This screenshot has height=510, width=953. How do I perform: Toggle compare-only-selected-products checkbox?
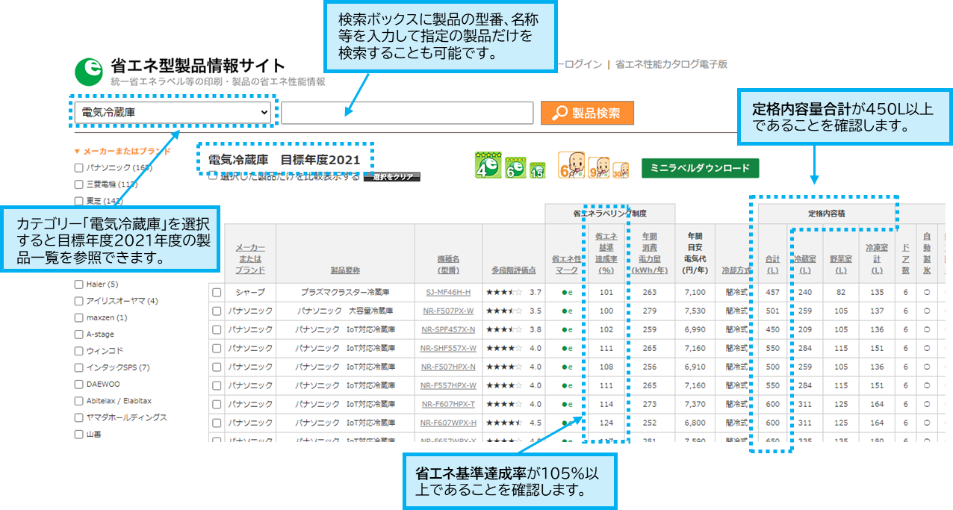(213, 176)
